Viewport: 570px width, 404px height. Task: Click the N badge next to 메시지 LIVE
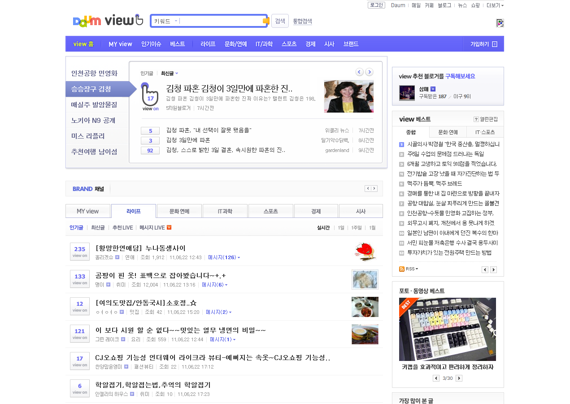coord(169,227)
